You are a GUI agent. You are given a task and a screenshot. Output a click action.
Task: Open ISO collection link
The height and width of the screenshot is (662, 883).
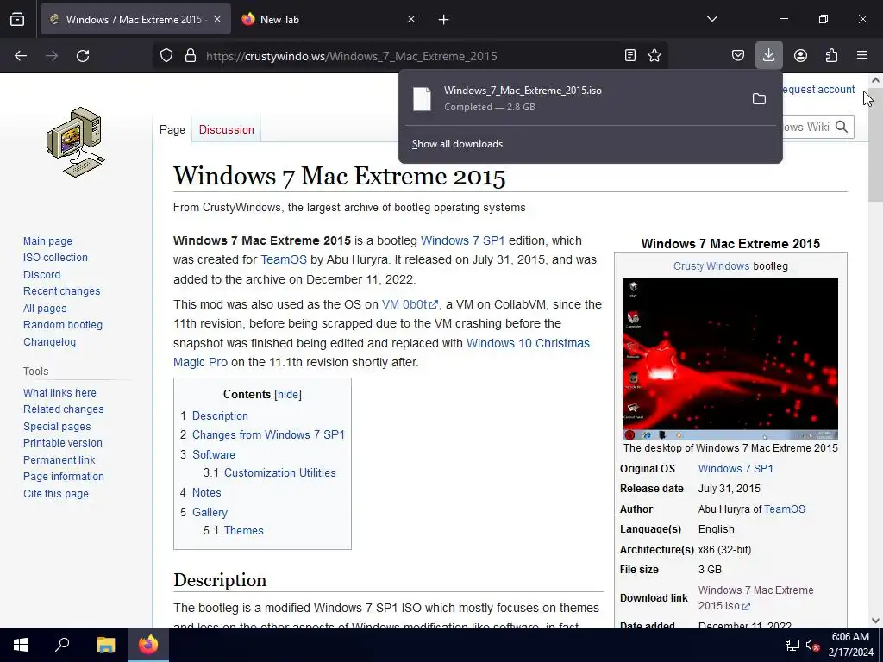pos(55,257)
